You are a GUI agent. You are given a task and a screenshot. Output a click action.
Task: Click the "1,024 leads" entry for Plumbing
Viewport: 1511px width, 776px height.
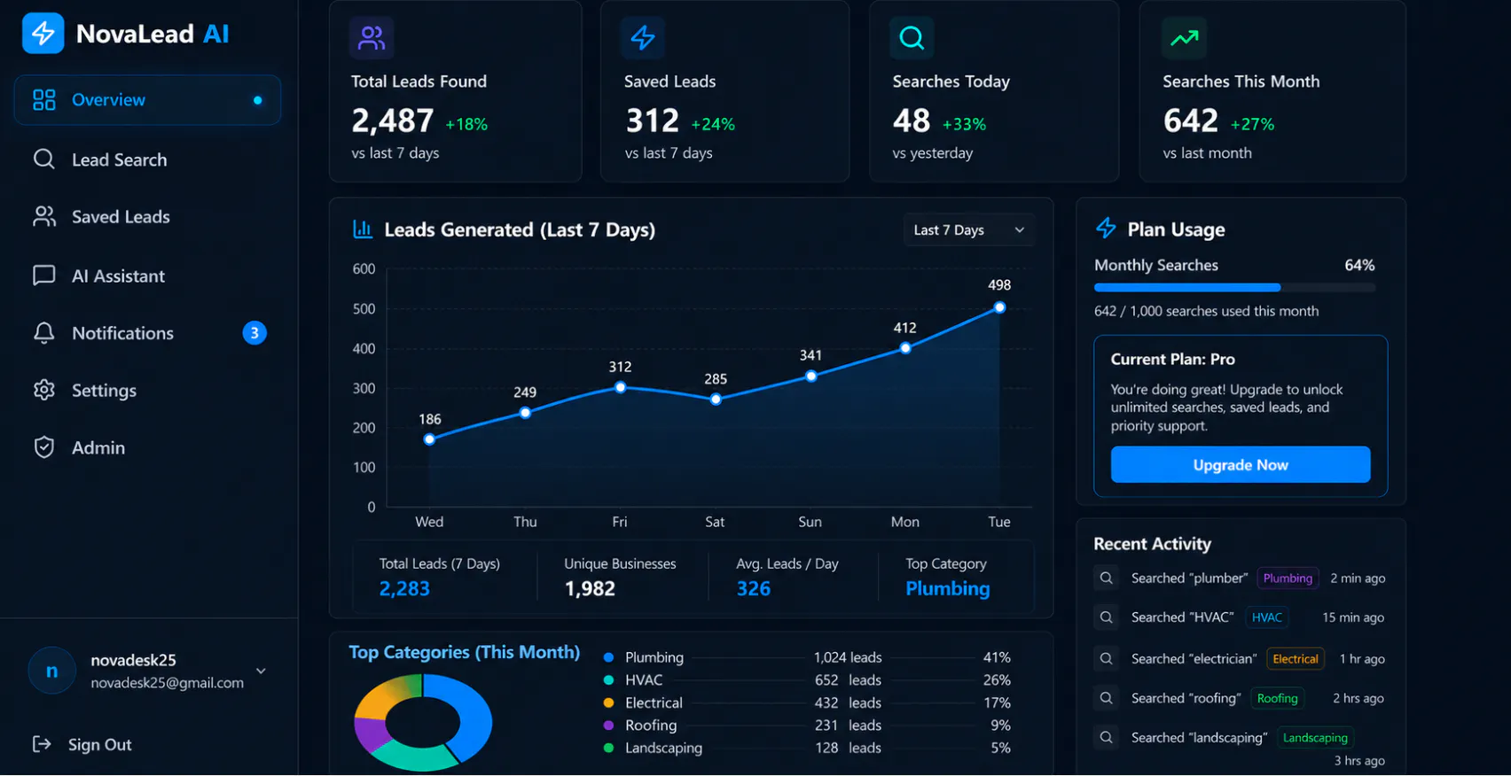coord(848,657)
